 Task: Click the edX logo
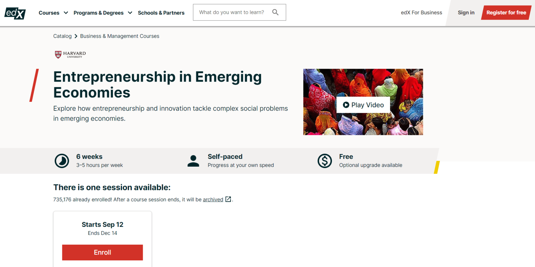pyautogui.click(x=15, y=13)
